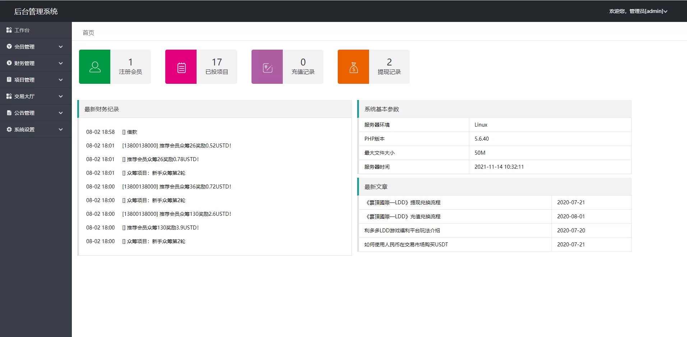Click the pink invested projects clipboard icon
The image size is (687, 337).
coord(181,67)
